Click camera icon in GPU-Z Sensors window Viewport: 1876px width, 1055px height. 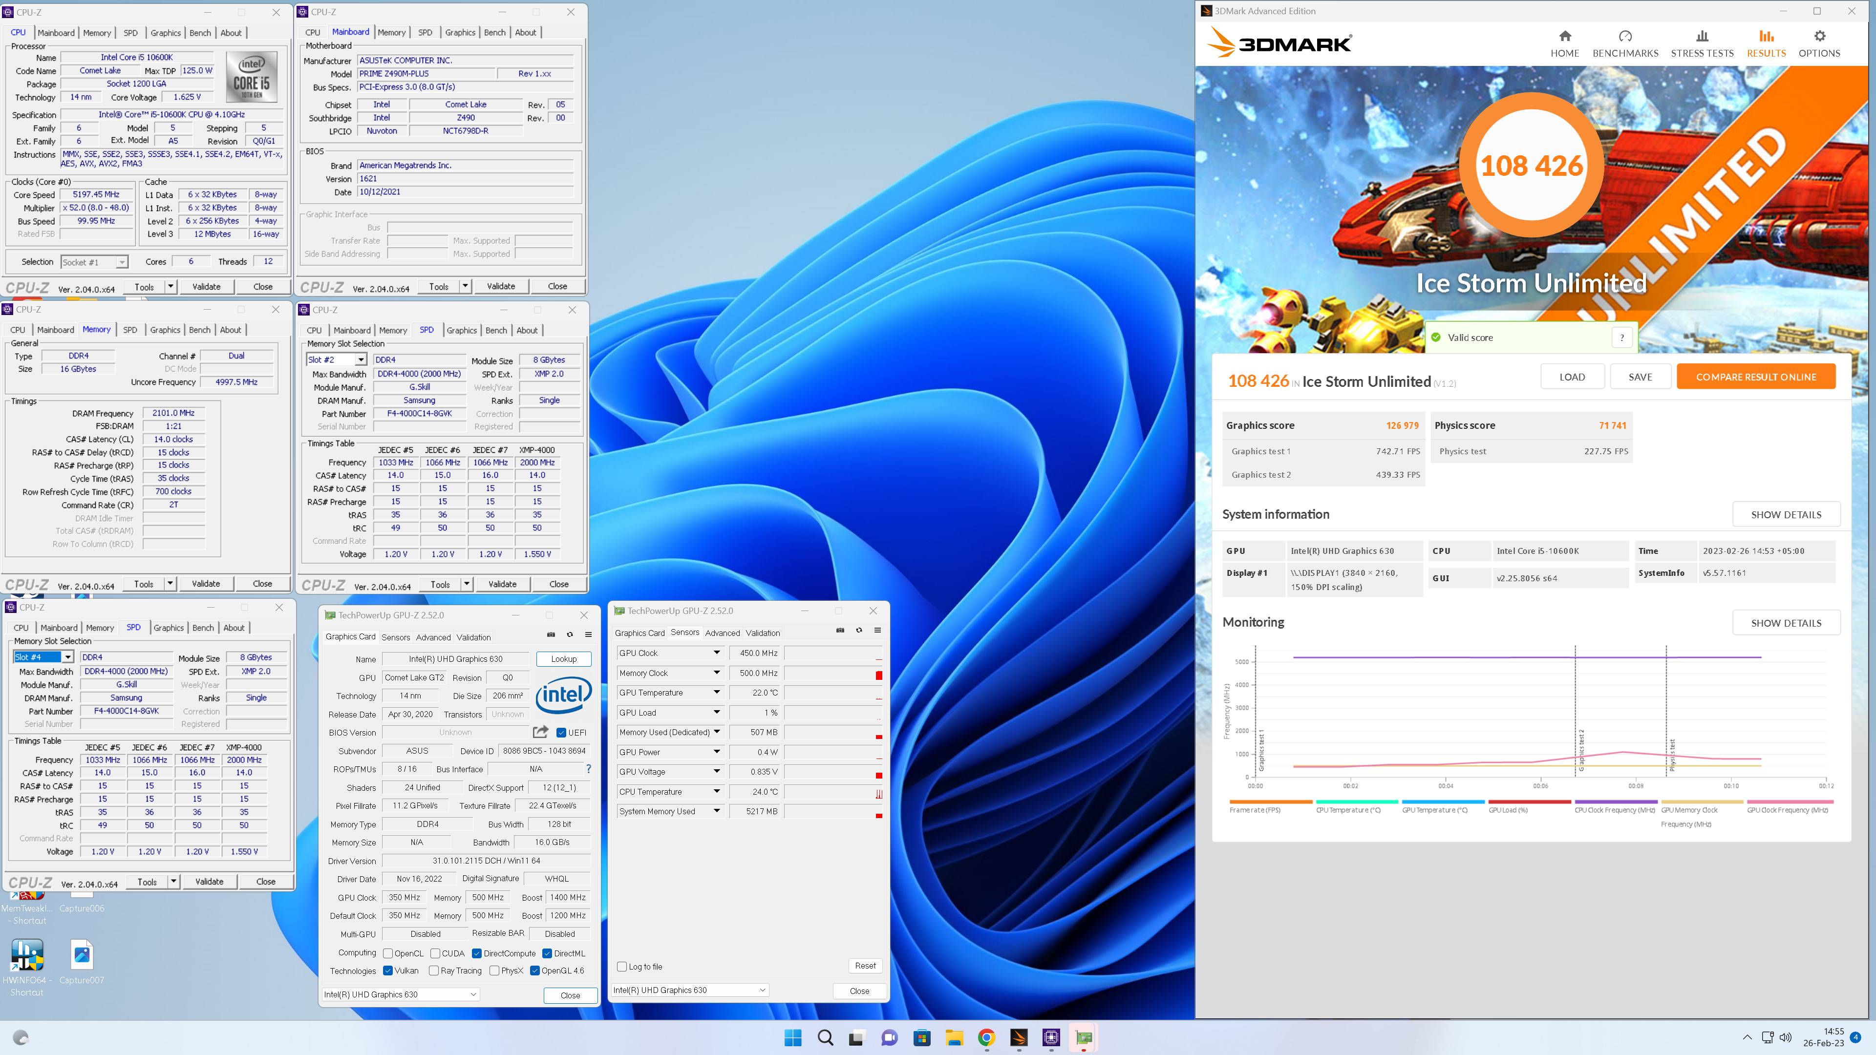(x=840, y=630)
